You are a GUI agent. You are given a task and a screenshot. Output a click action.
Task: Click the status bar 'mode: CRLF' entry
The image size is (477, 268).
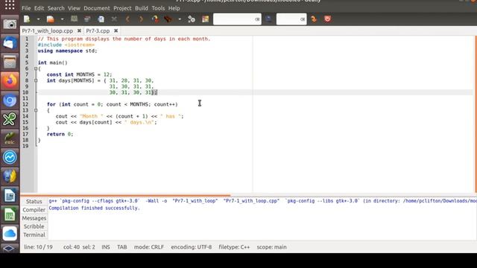click(x=149, y=247)
